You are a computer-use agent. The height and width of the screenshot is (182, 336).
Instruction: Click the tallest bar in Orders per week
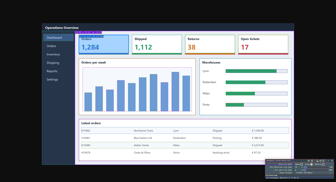click(175, 92)
